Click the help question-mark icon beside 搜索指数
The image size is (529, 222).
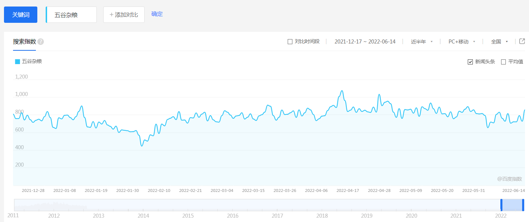[41, 42]
